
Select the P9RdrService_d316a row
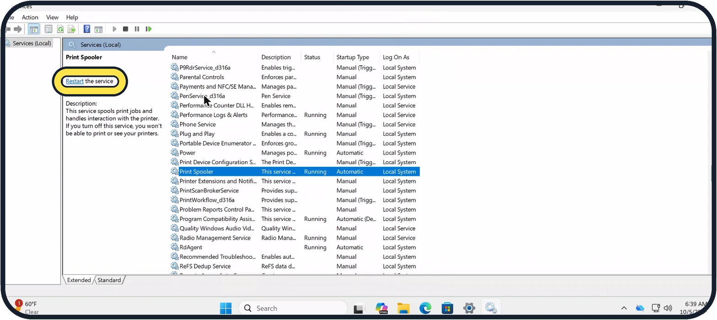(x=295, y=68)
